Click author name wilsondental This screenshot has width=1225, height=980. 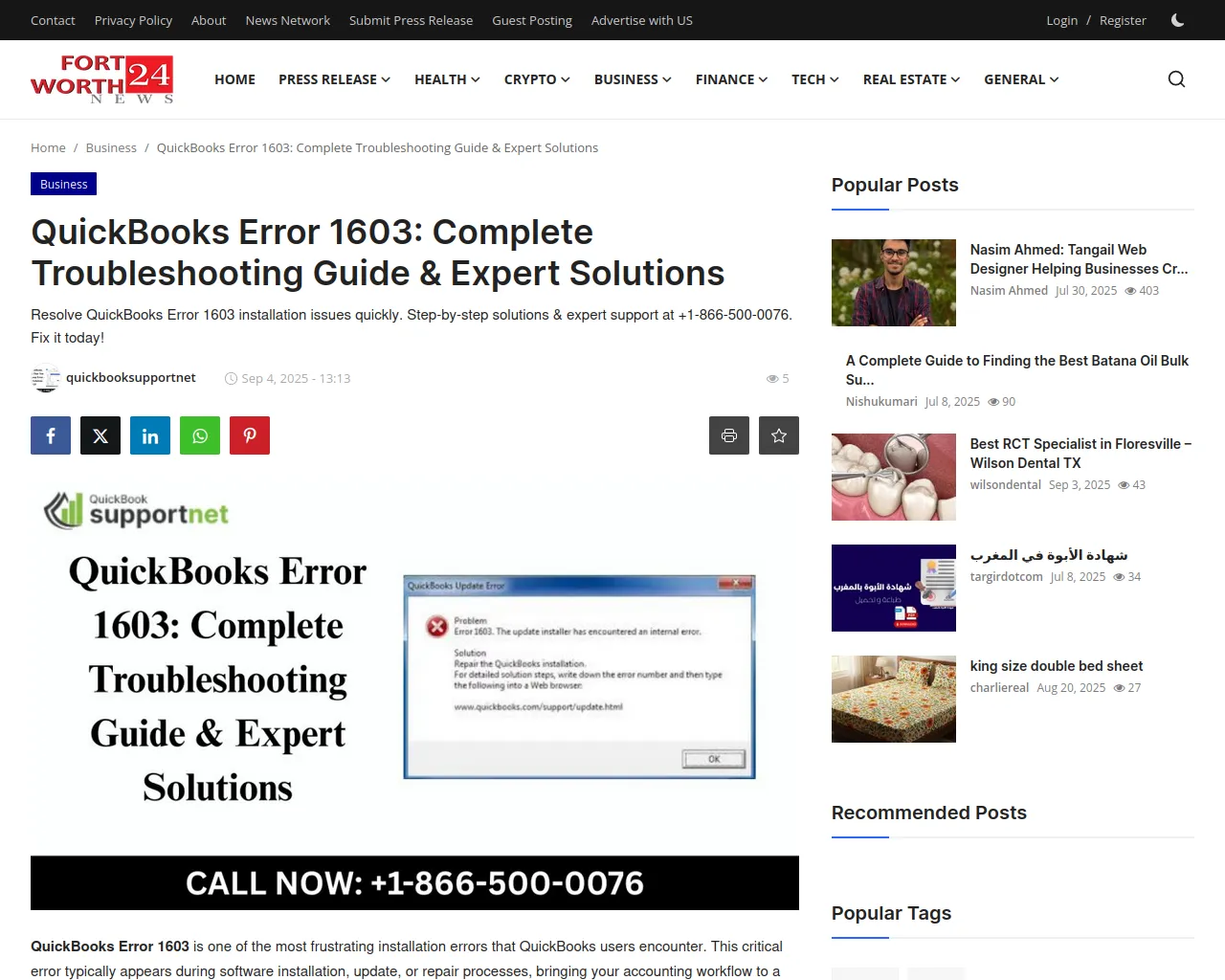click(1006, 485)
